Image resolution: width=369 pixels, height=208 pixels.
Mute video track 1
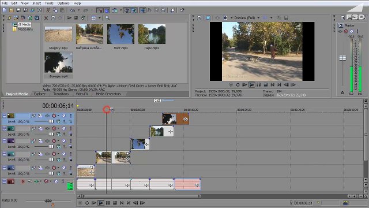click(64, 116)
